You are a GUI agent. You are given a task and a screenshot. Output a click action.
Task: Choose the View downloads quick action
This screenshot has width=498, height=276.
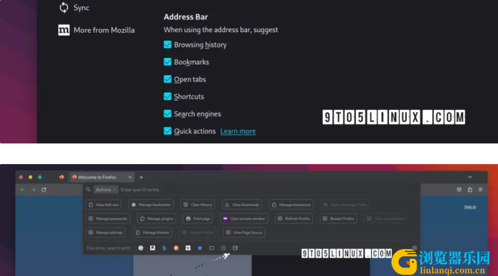point(242,205)
